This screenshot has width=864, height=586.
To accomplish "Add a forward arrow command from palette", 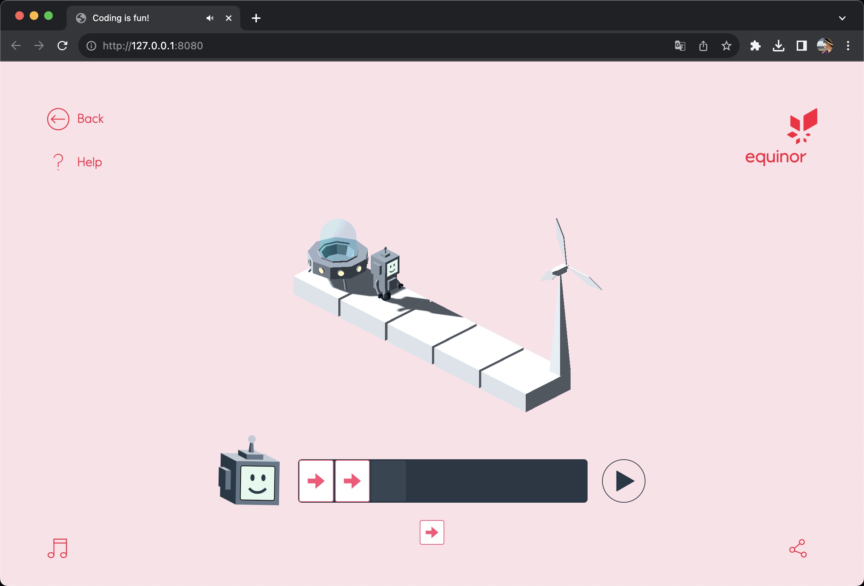I will [432, 532].
